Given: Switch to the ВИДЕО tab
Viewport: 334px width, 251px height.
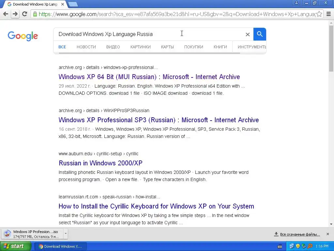Looking at the screenshot, I should [113, 47].
